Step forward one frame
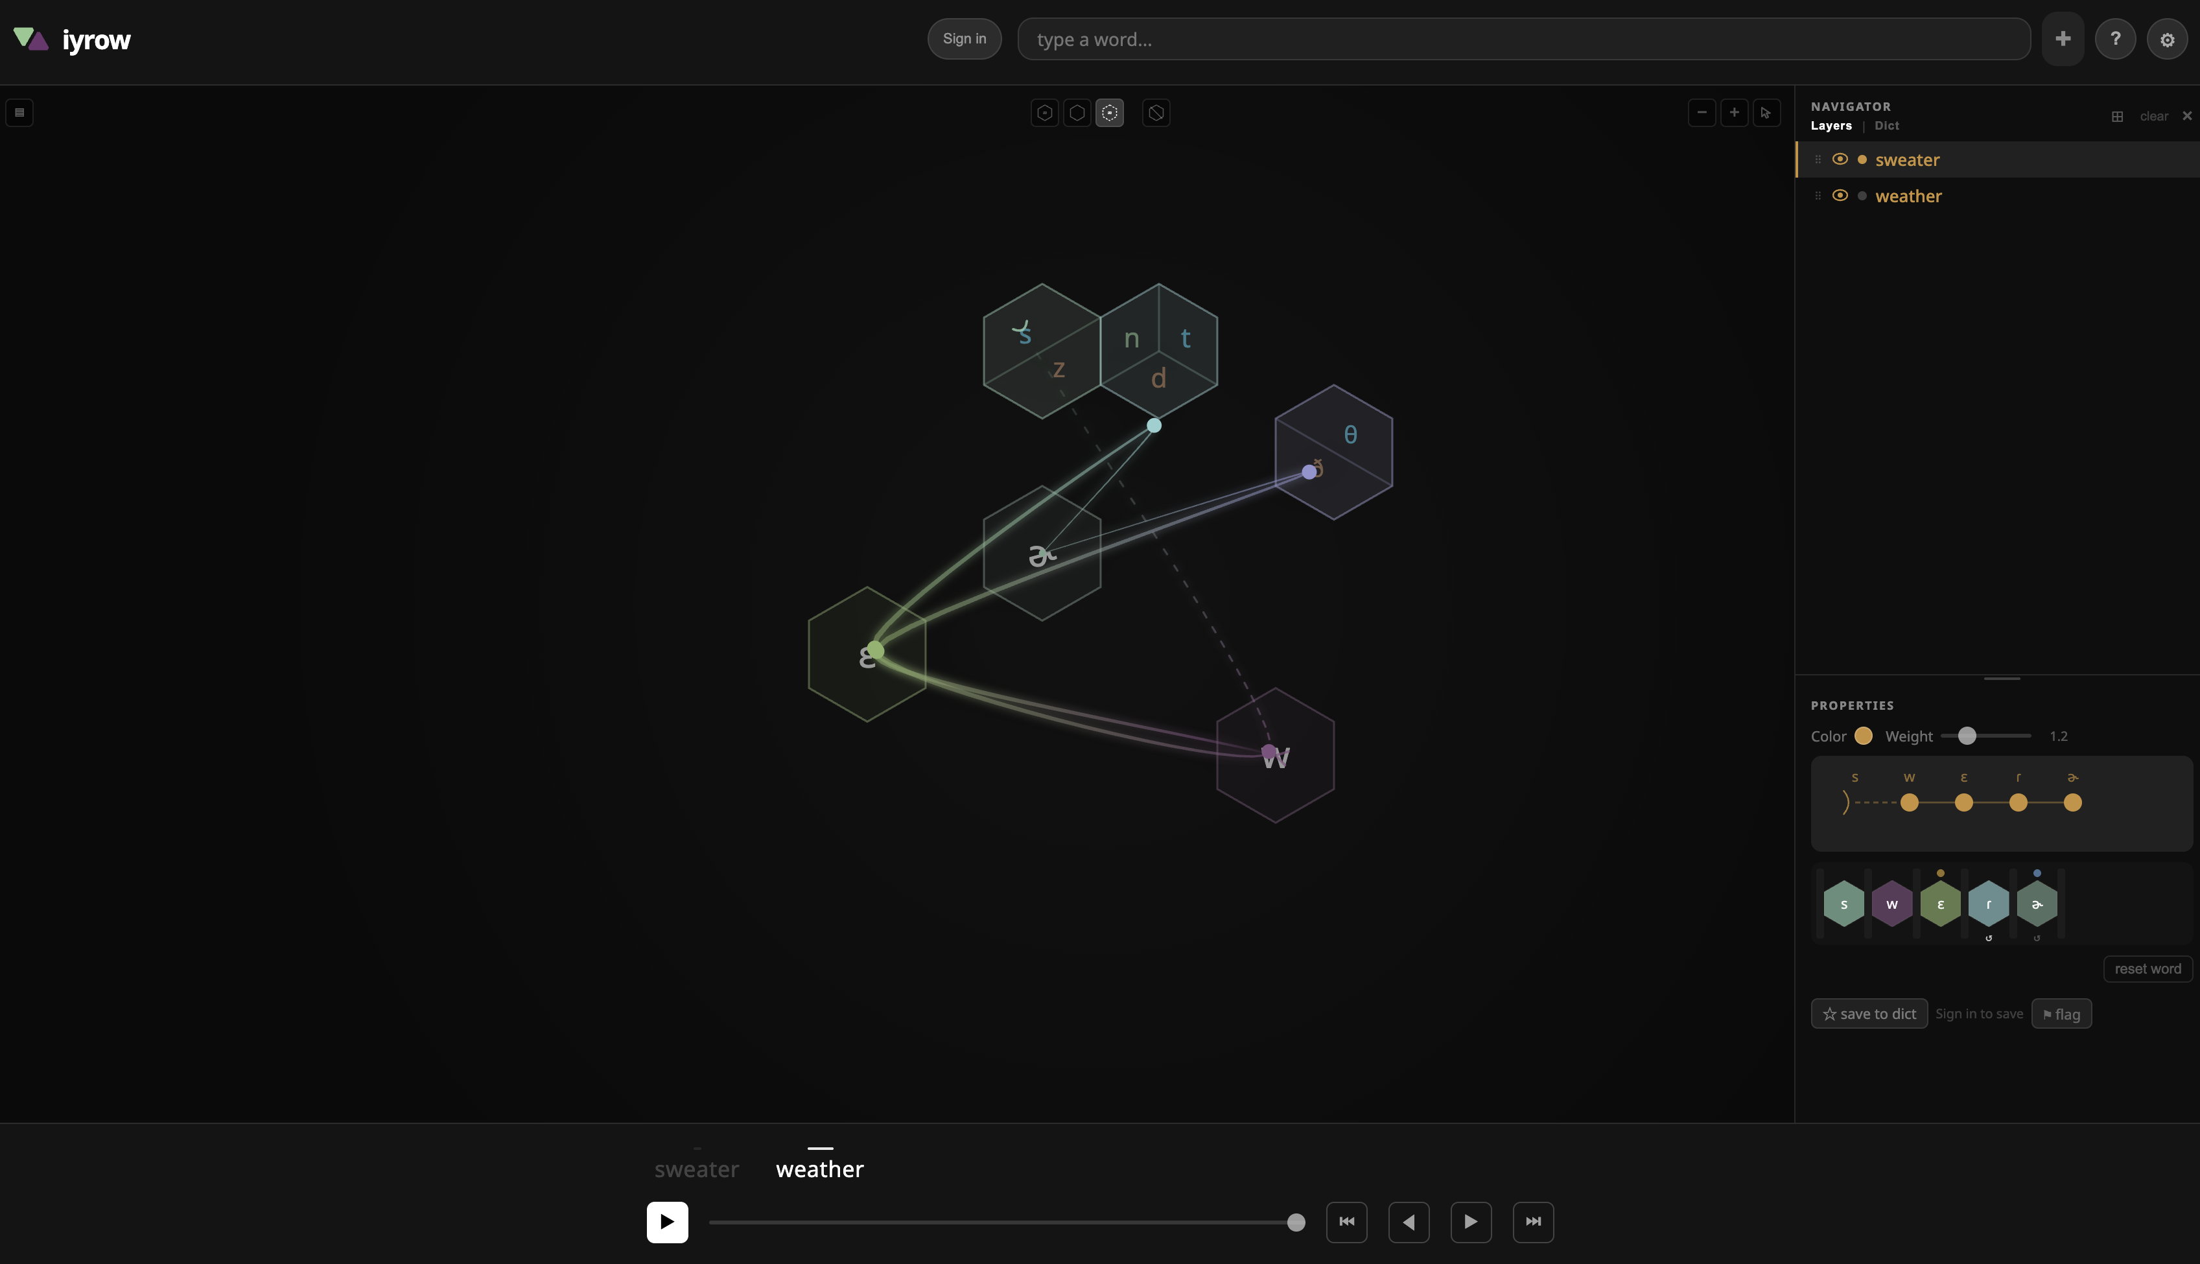The image size is (2200, 1264). [x=1471, y=1223]
